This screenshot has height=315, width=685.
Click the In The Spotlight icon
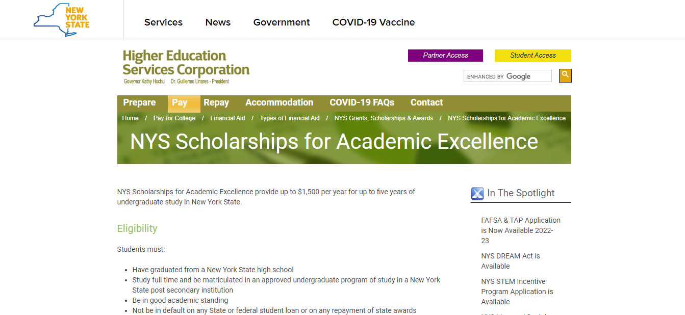pyautogui.click(x=477, y=194)
